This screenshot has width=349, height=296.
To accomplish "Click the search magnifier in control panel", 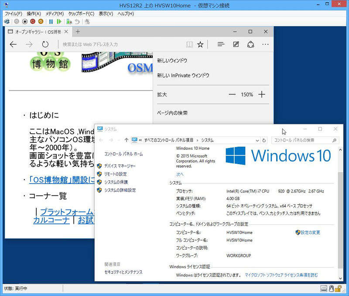I will 334,140.
